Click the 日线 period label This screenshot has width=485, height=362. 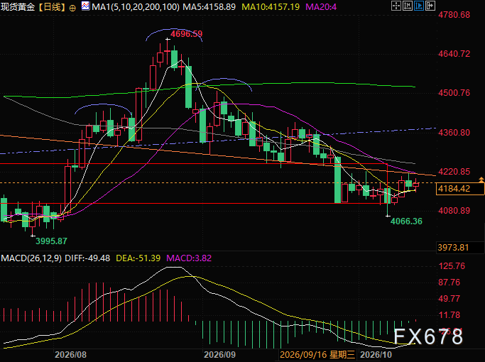[x=52, y=7]
